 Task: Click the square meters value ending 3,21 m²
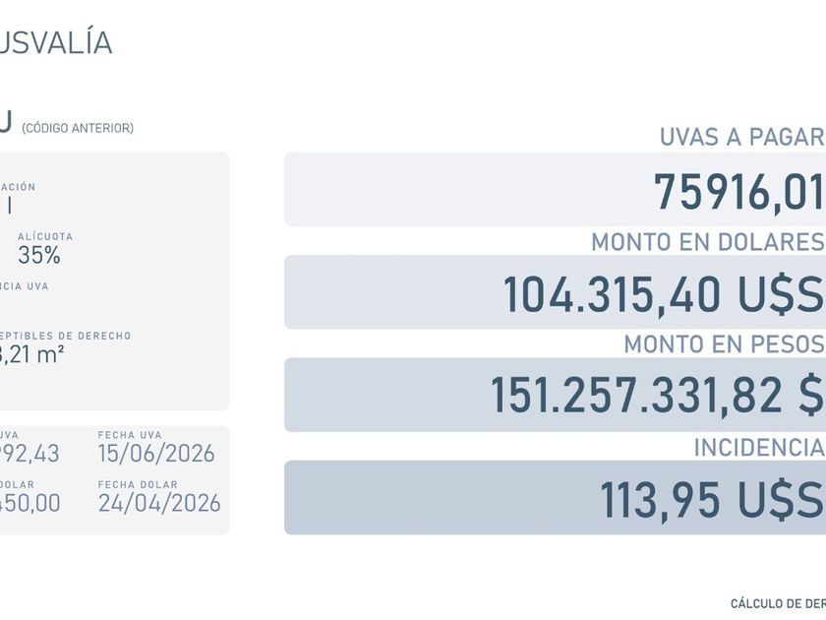32,355
